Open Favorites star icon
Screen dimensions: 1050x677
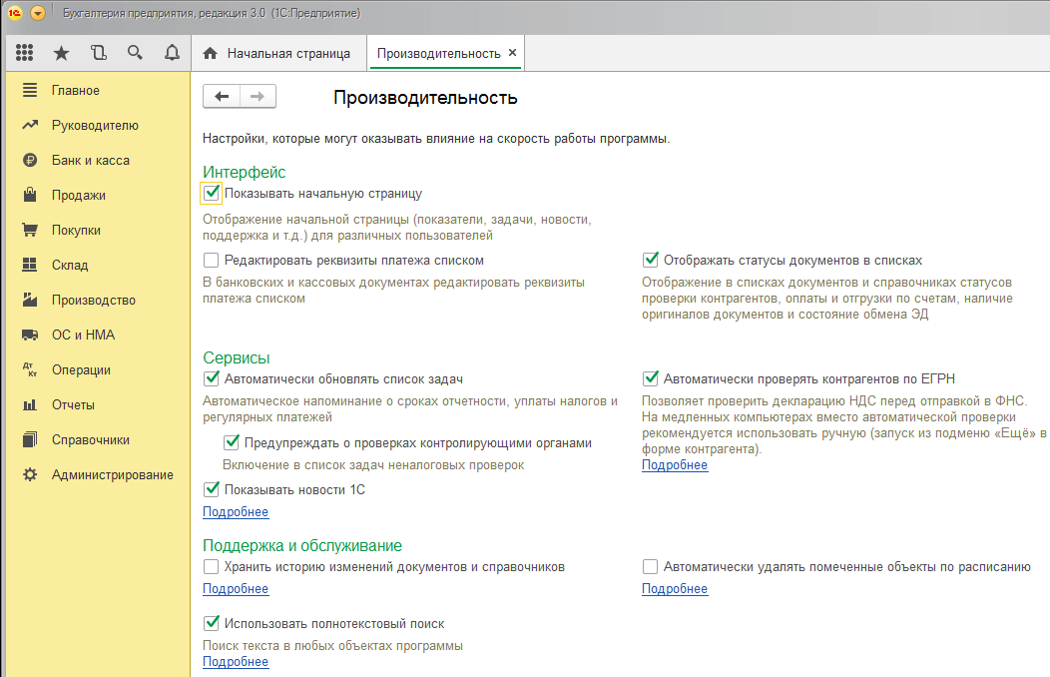[x=61, y=53]
